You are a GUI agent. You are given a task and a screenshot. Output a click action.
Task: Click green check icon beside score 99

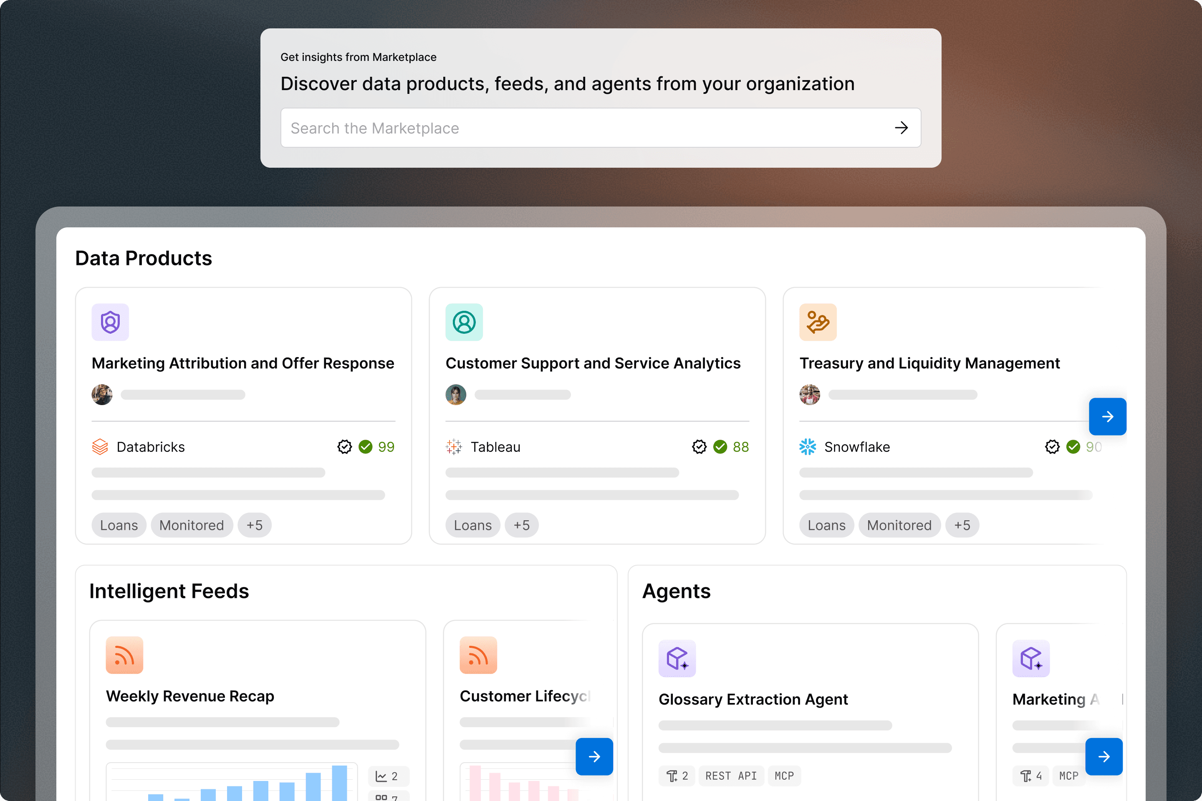pyautogui.click(x=366, y=447)
